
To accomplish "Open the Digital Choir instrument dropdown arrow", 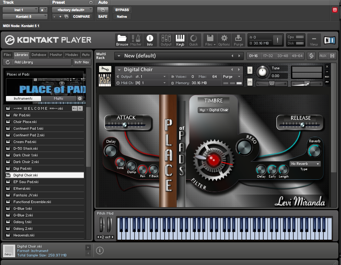I will (x=119, y=70).
